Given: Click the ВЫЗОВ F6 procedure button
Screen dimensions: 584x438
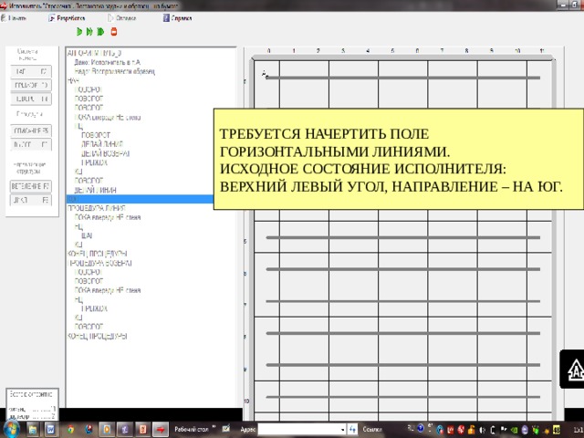Looking at the screenshot, I should tap(31, 144).
